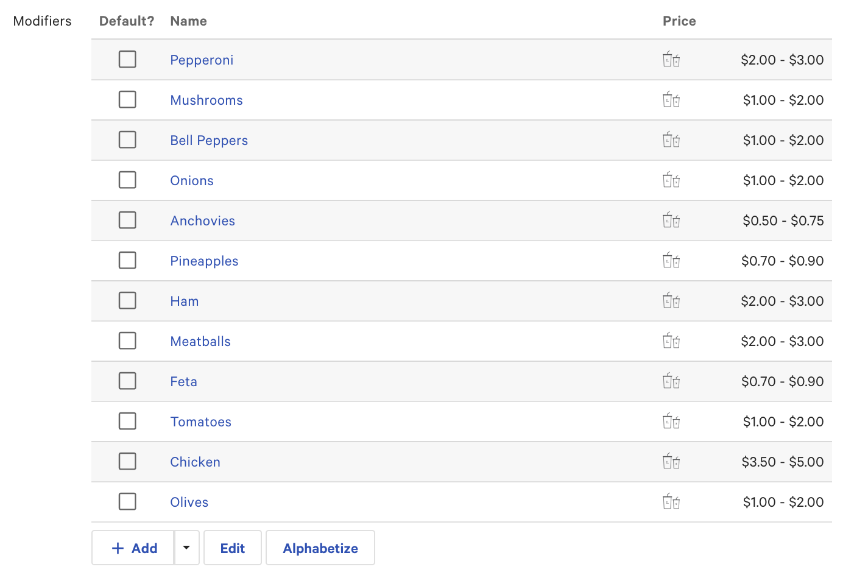Open the Chicken modifier link

[x=195, y=461]
